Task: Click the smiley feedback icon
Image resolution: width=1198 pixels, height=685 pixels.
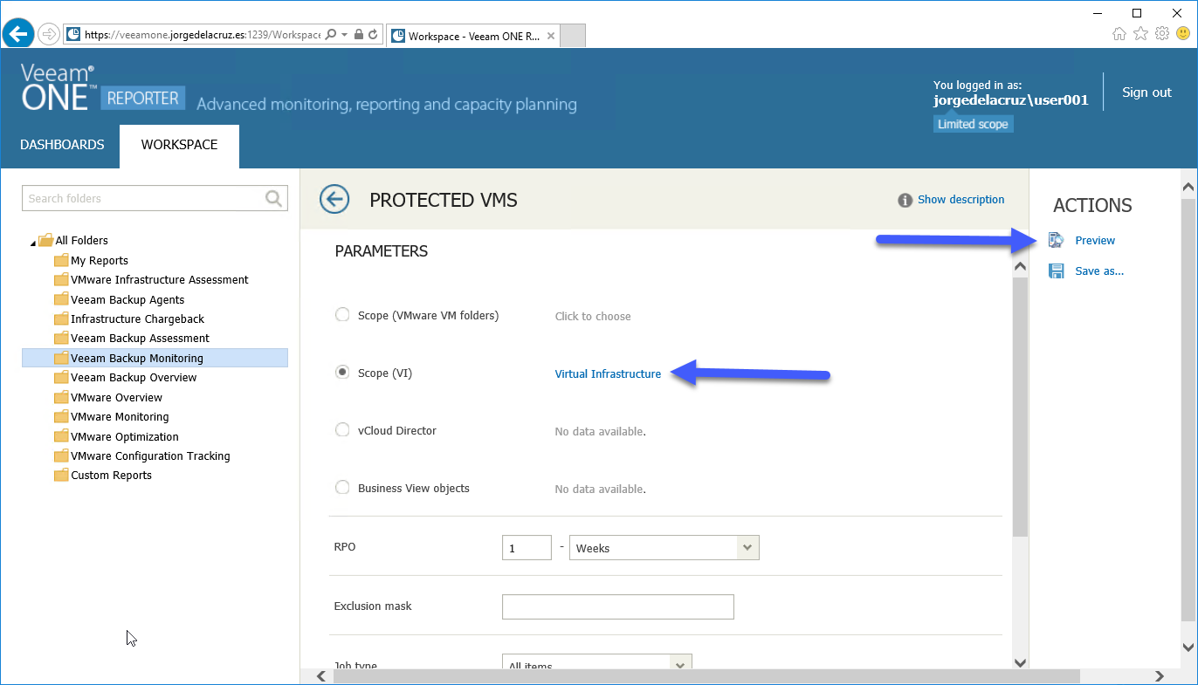Action: [x=1183, y=34]
